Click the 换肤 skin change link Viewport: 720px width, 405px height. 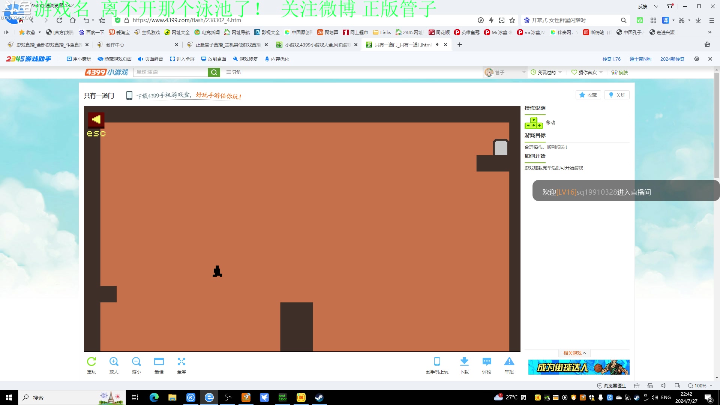point(619,72)
